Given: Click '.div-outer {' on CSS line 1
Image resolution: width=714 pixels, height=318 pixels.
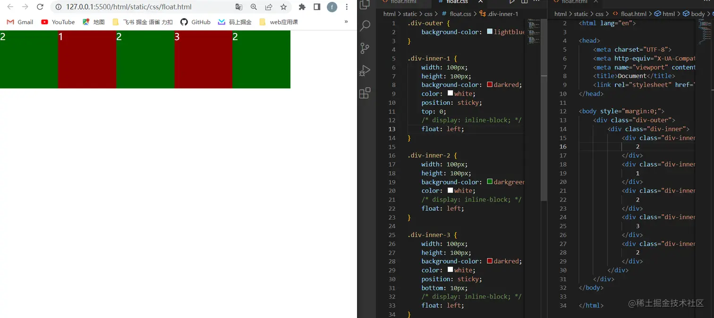Looking at the screenshot, I should (x=429, y=23).
